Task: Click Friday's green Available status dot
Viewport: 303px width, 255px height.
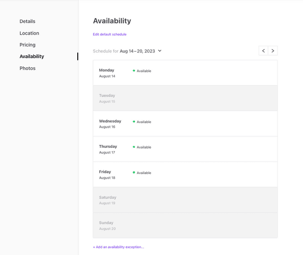Action: pos(134,173)
